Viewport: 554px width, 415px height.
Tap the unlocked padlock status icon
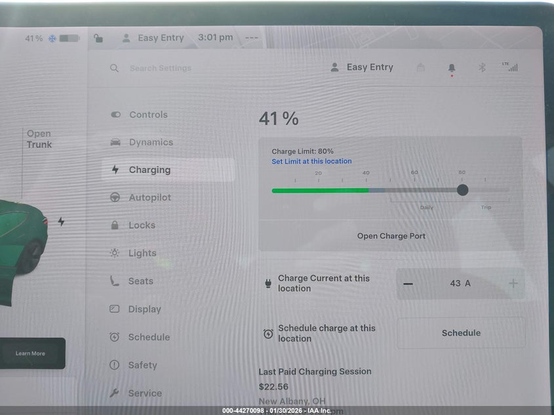pos(98,38)
